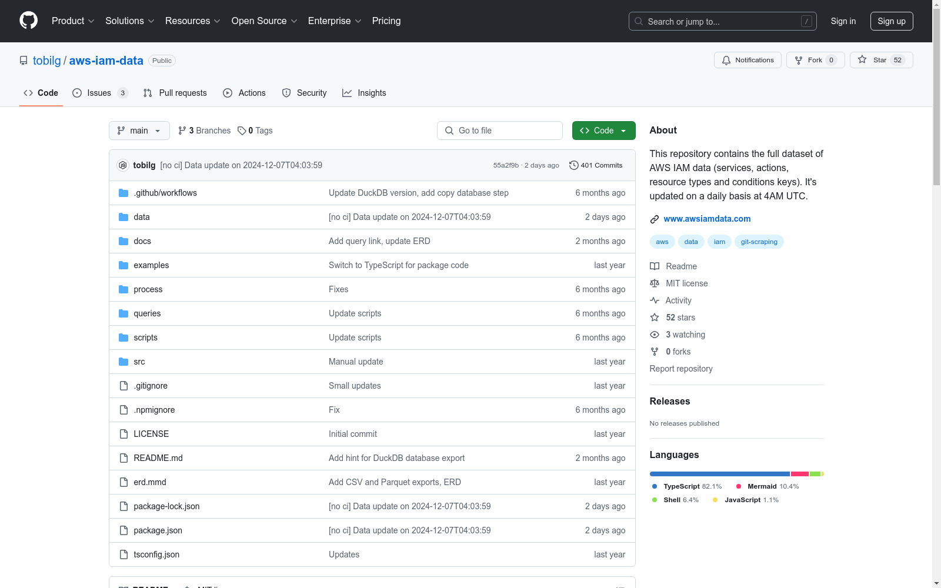
Task: Click the bell icon in Notifications
Action: click(x=726, y=60)
